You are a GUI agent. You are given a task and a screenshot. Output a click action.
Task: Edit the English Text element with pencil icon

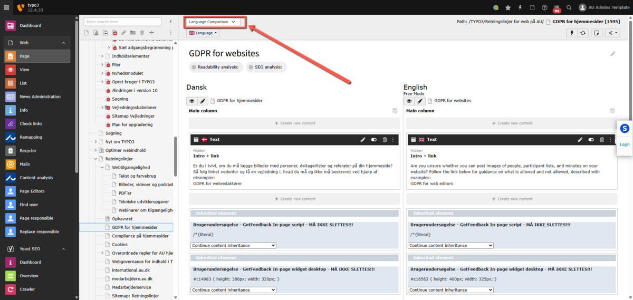(x=580, y=140)
